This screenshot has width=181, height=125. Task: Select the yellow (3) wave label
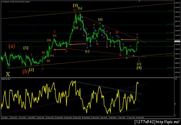pyautogui.click(x=75, y=5)
